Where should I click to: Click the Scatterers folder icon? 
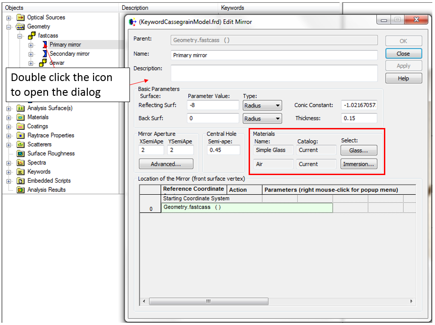20,145
